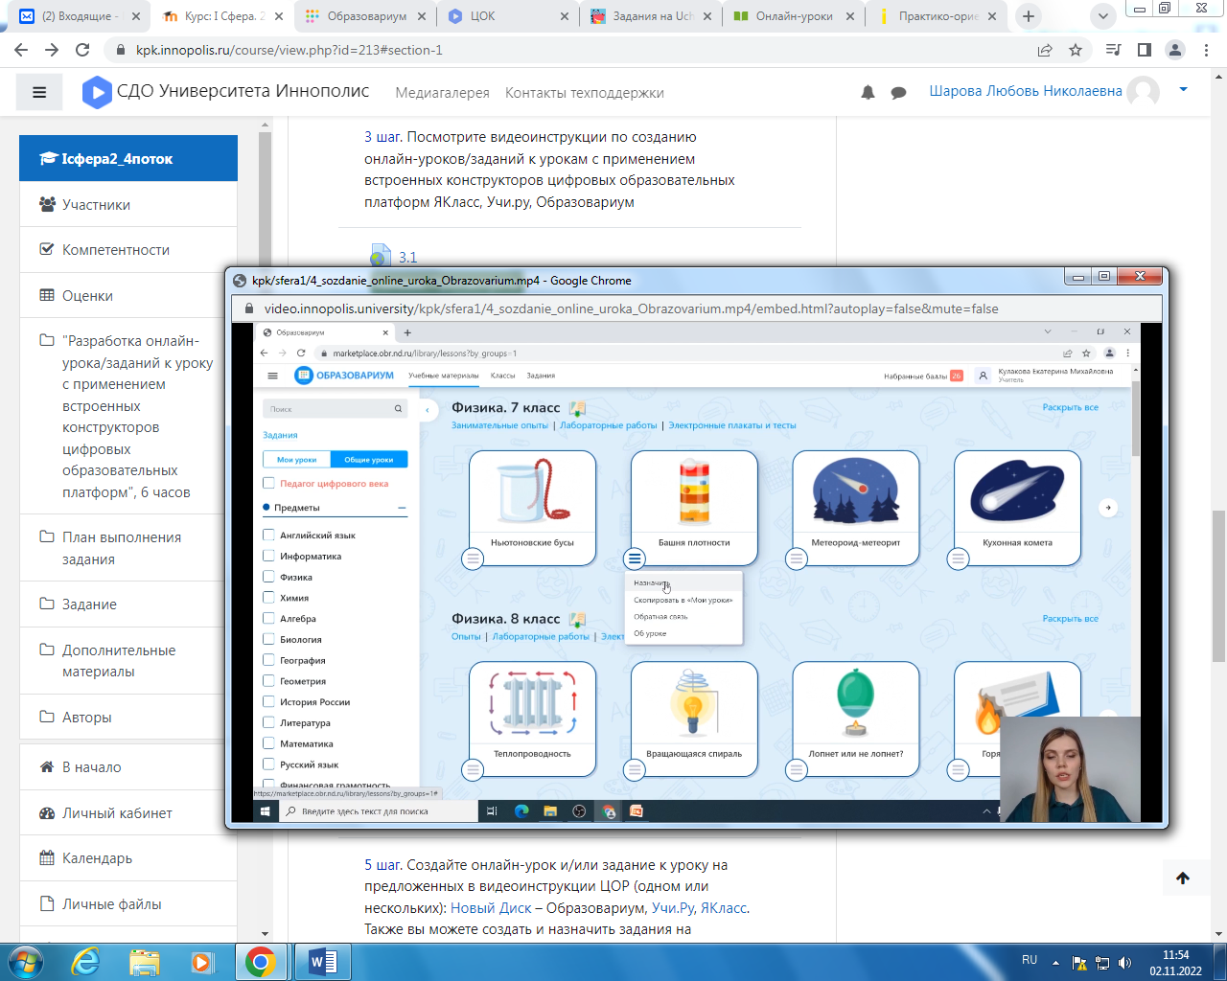The image size is (1227, 981).
Task: Switch to the Онлайн-уроки tab
Action: pyautogui.click(x=794, y=16)
